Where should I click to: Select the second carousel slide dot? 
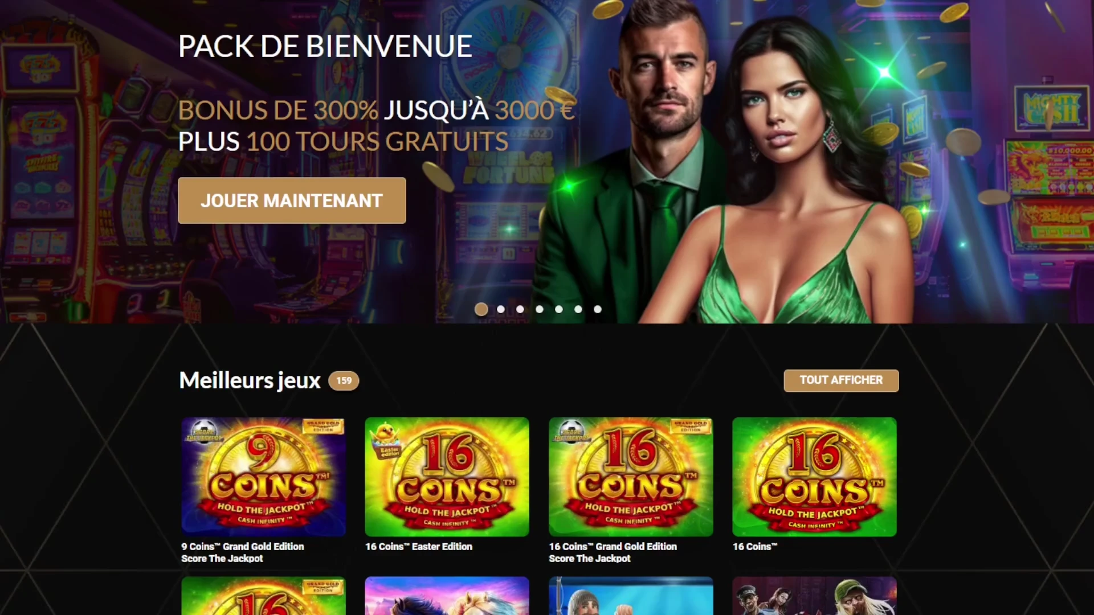(x=501, y=309)
